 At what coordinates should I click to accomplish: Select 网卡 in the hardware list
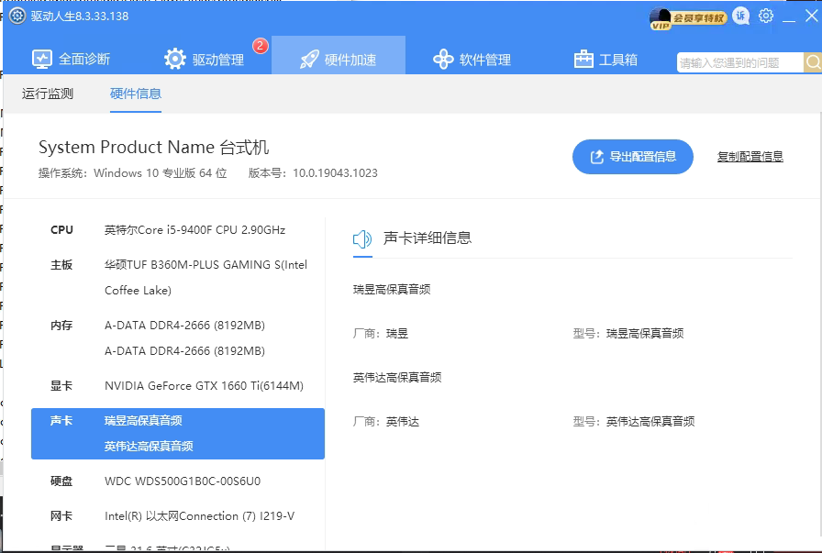[61, 515]
